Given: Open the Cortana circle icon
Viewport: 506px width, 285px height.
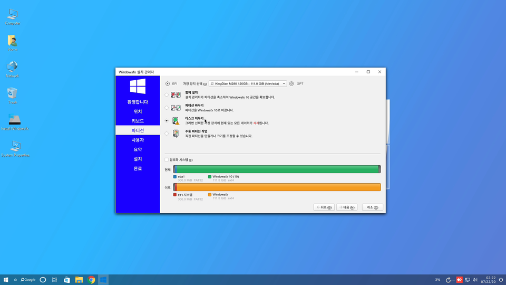Looking at the screenshot, I should tap(43, 280).
